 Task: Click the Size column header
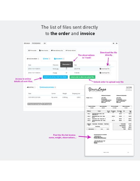pos(75,65)
